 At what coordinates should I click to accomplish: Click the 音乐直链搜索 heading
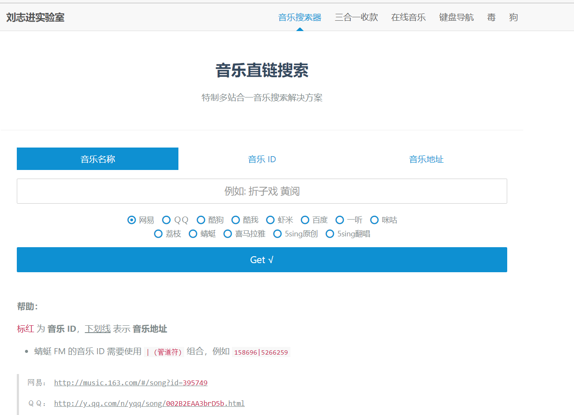pyautogui.click(x=262, y=70)
